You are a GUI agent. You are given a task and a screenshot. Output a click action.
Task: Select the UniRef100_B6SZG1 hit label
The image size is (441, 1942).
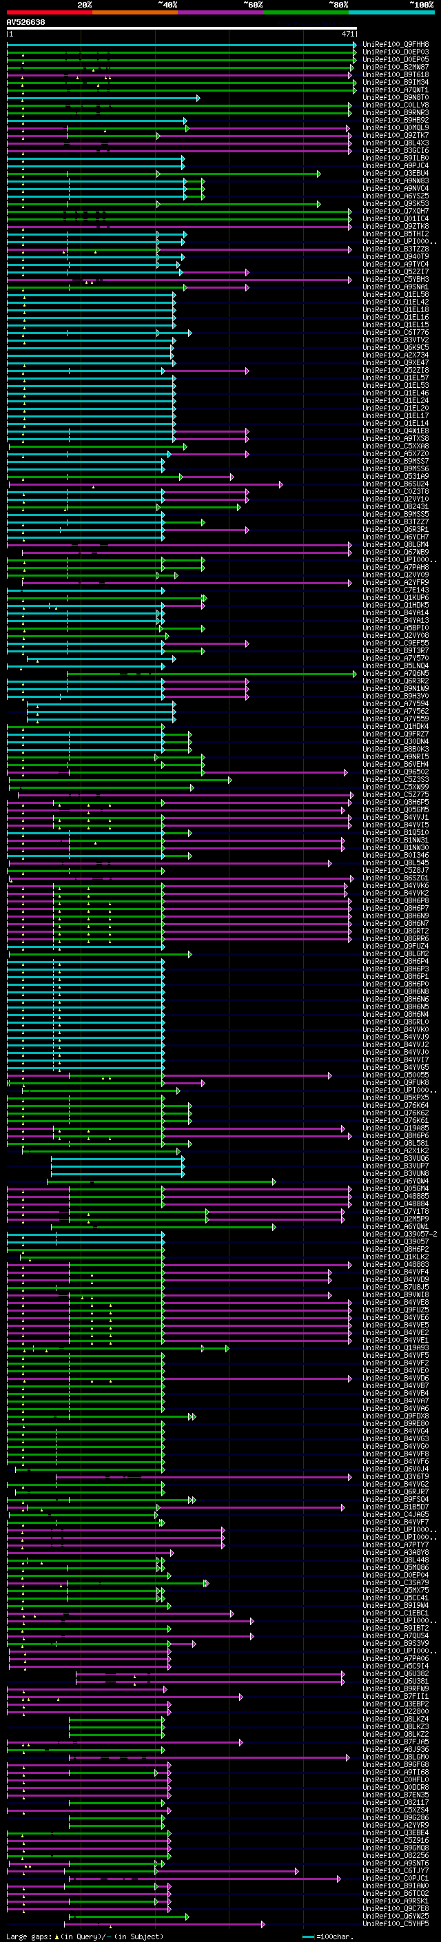(396, 878)
